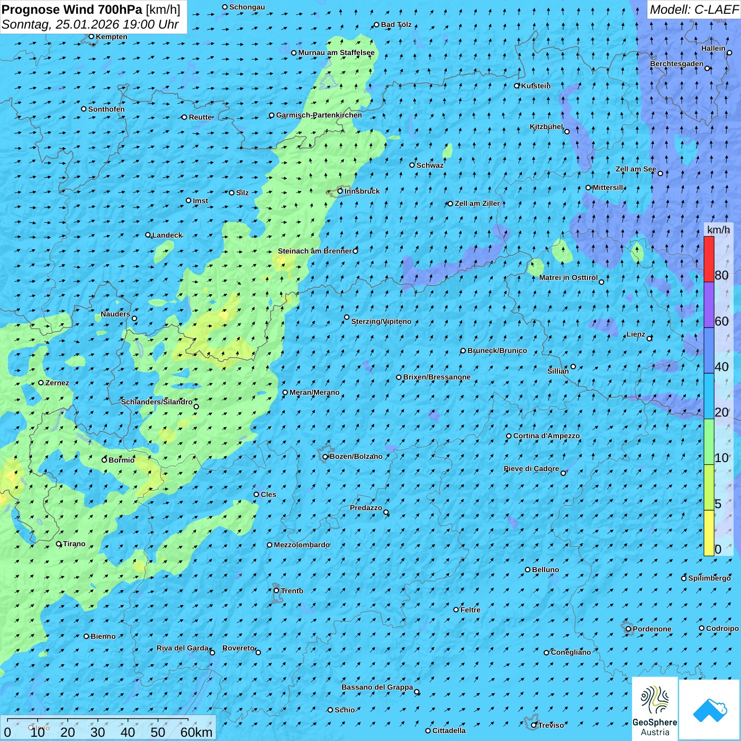Screen dimensions: 741x741
Task: Click the Belluno city label
Action: [x=545, y=570]
